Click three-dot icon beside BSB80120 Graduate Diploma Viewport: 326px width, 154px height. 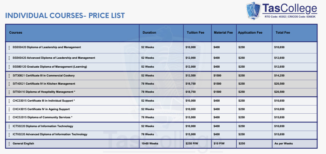pos(9,67)
